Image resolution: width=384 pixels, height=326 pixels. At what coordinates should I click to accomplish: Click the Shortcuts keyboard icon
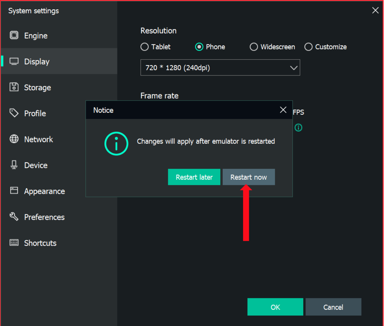(14, 243)
